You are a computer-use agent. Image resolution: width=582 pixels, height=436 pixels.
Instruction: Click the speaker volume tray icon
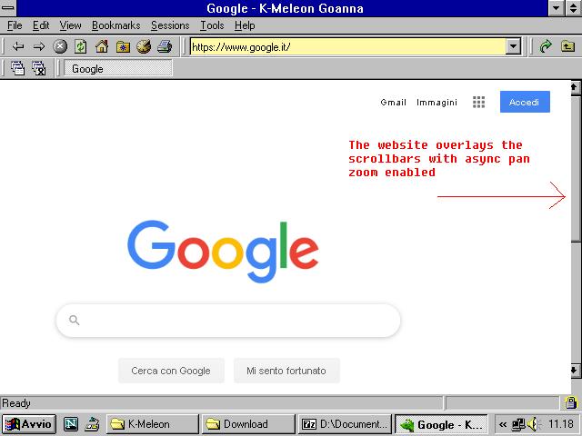(533, 424)
